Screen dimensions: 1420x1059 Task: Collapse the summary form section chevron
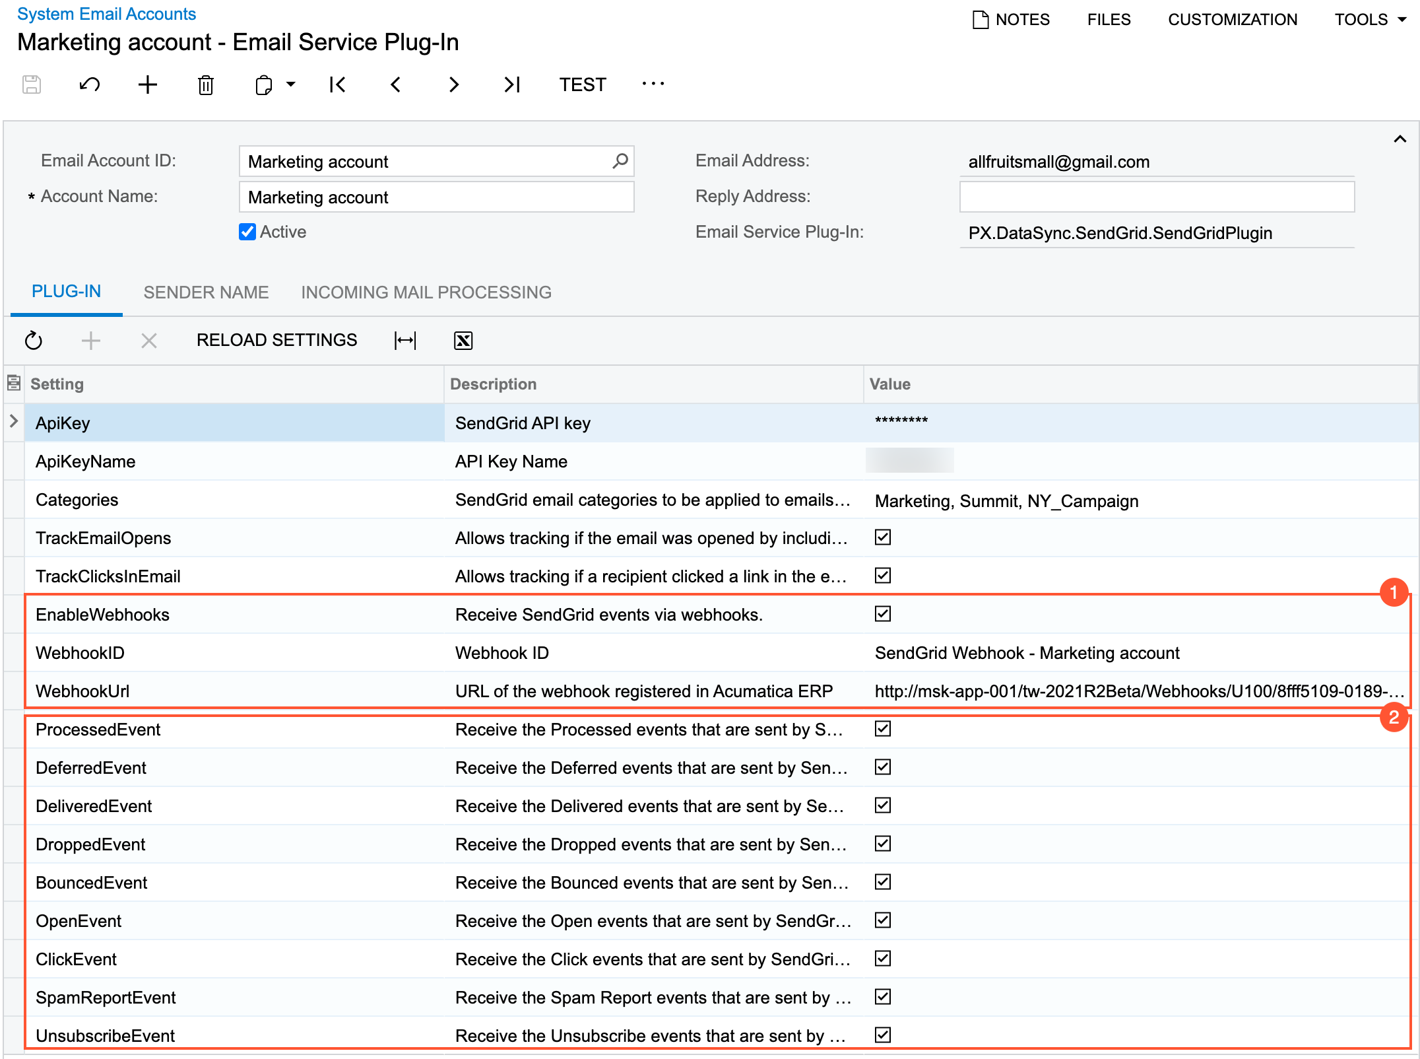[1400, 139]
